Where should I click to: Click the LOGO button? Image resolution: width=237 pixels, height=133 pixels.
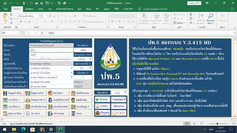(101, 106)
